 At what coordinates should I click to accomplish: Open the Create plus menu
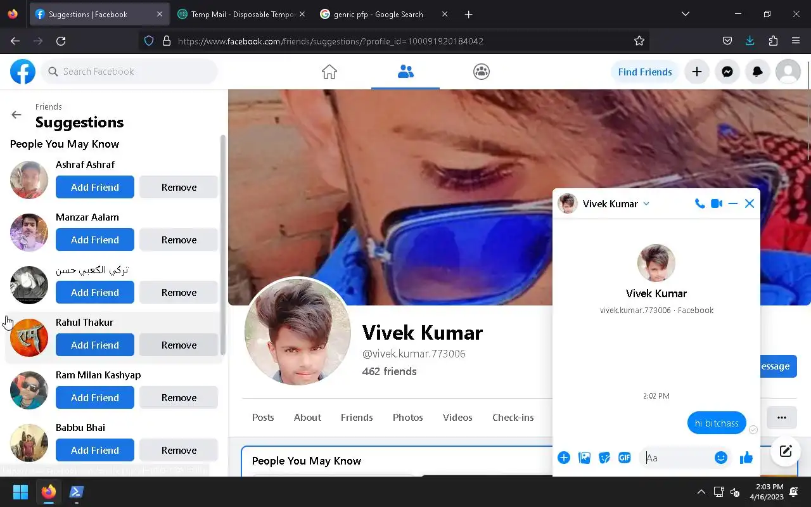tap(697, 72)
